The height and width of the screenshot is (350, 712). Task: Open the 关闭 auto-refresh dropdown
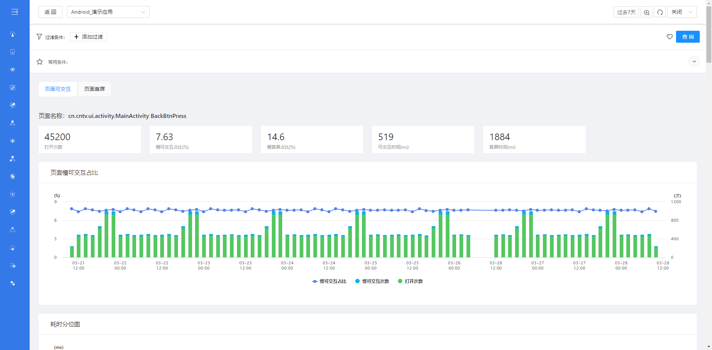pyautogui.click(x=682, y=12)
